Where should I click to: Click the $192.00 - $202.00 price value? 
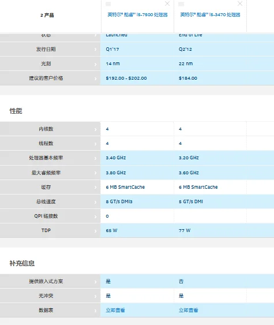(126, 78)
